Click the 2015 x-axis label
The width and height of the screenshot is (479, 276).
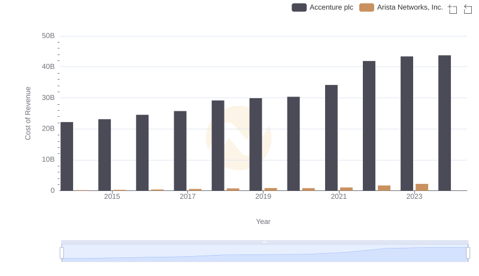point(112,196)
